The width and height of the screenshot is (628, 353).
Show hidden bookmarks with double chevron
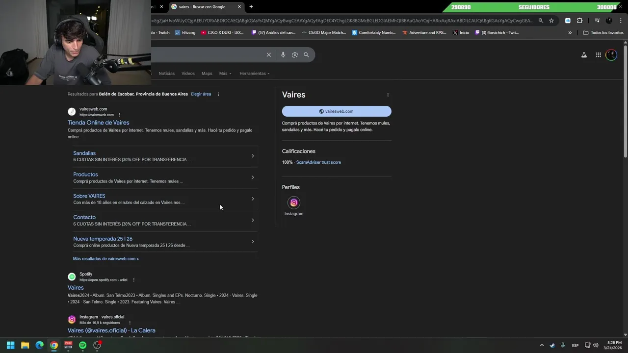(570, 33)
